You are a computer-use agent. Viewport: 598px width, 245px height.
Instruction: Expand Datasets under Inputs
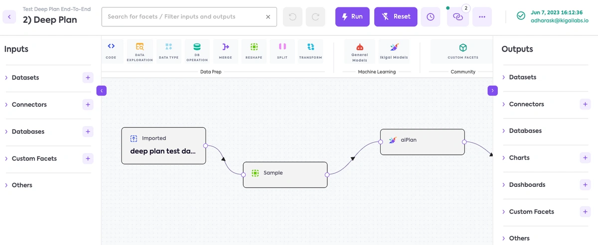point(25,78)
